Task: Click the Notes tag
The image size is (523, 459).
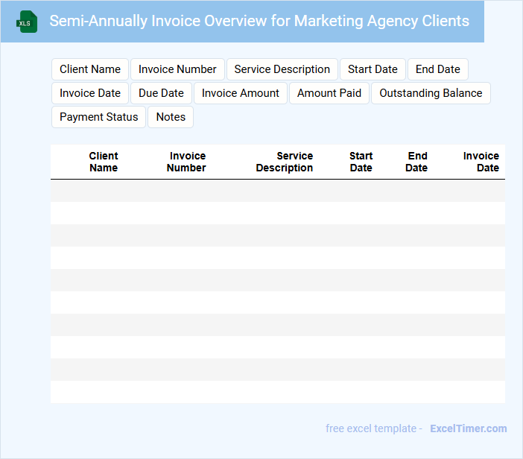Action: (171, 117)
